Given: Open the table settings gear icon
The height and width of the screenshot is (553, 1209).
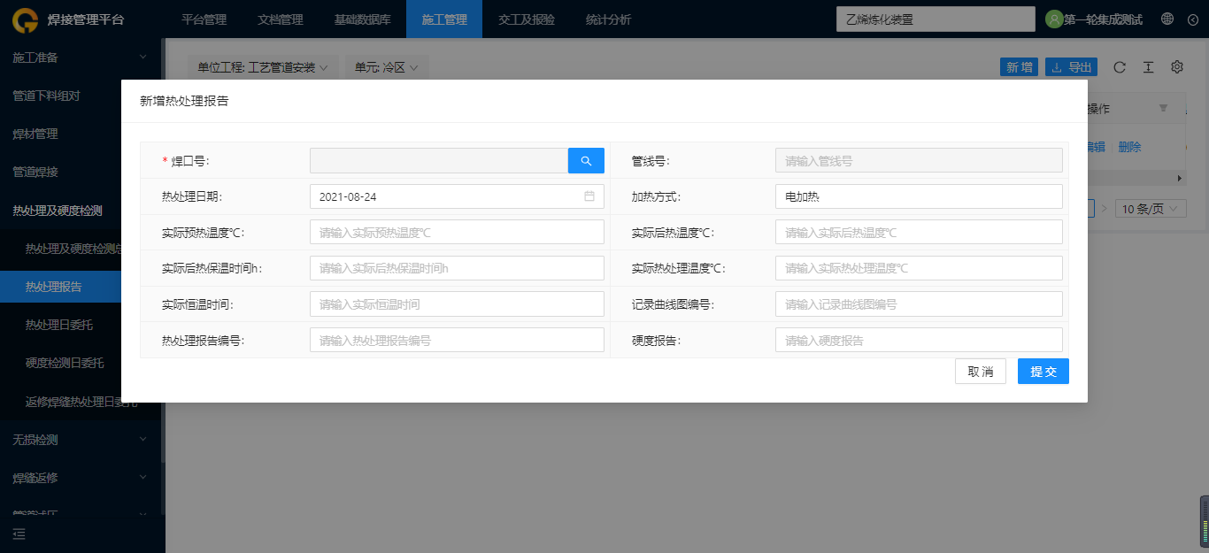Looking at the screenshot, I should coord(1177,67).
